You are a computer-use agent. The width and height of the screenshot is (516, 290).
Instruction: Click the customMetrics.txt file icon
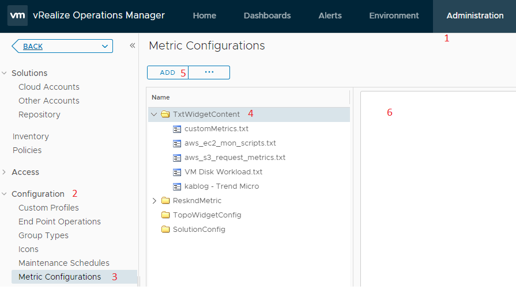(177, 129)
